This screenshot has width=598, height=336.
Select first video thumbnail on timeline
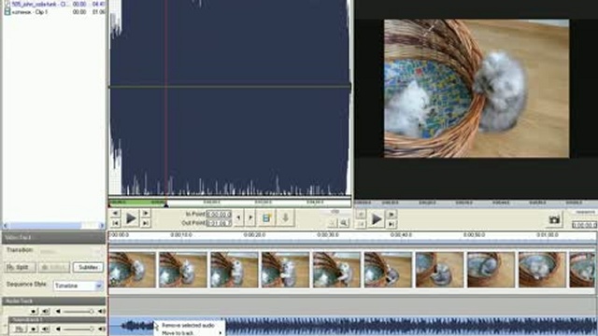click(x=133, y=270)
